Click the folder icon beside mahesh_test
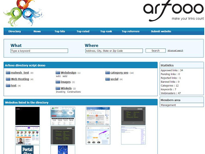The width and height of the screenshot is (205, 154). point(8,73)
